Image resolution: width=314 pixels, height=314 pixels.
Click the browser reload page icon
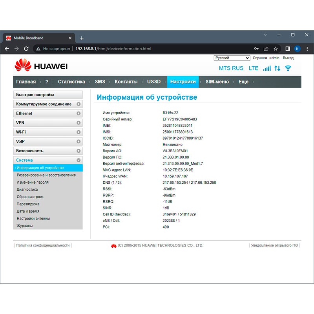(26, 49)
